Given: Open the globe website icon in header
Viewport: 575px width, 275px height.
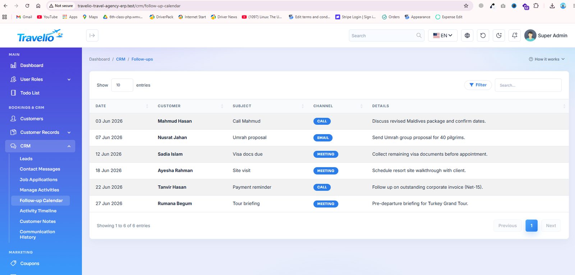Looking at the screenshot, I should point(467,35).
